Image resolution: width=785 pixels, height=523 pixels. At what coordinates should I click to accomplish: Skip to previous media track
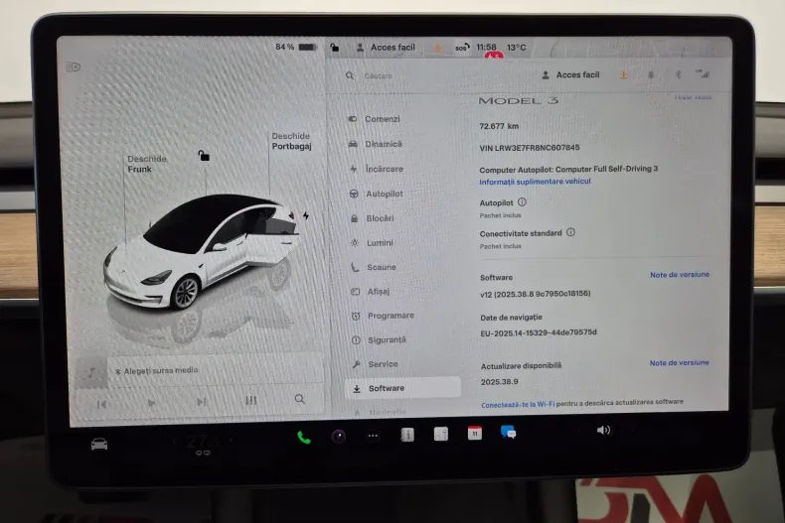[101, 404]
